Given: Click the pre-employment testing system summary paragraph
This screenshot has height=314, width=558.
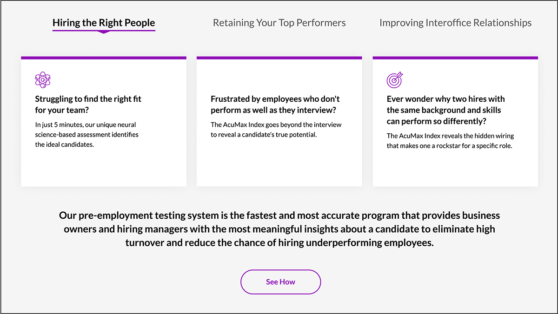Looking at the screenshot, I should point(279,229).
